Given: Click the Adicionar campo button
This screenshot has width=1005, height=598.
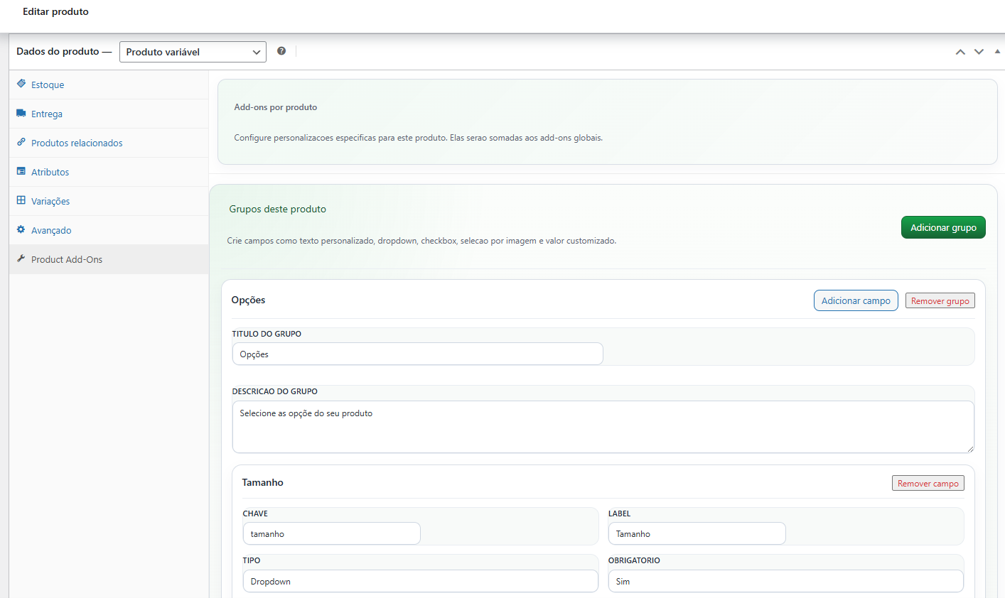Looking at the screenshot, I should coord(856,300).
